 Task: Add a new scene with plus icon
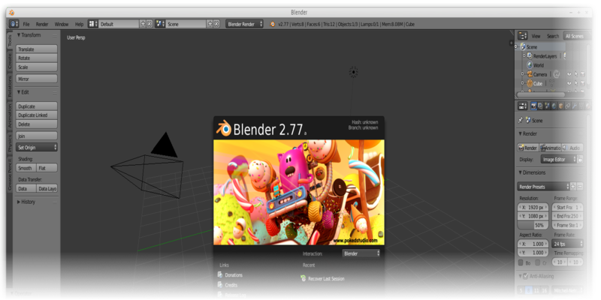(210, 24)
